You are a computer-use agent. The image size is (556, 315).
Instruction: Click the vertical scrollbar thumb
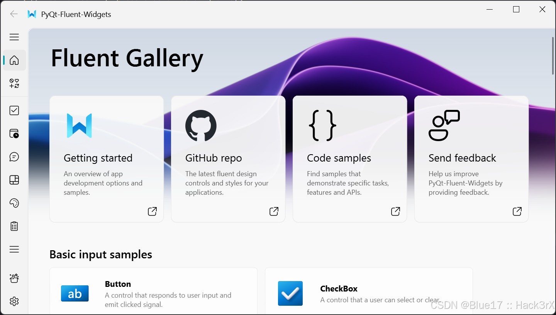554,56
